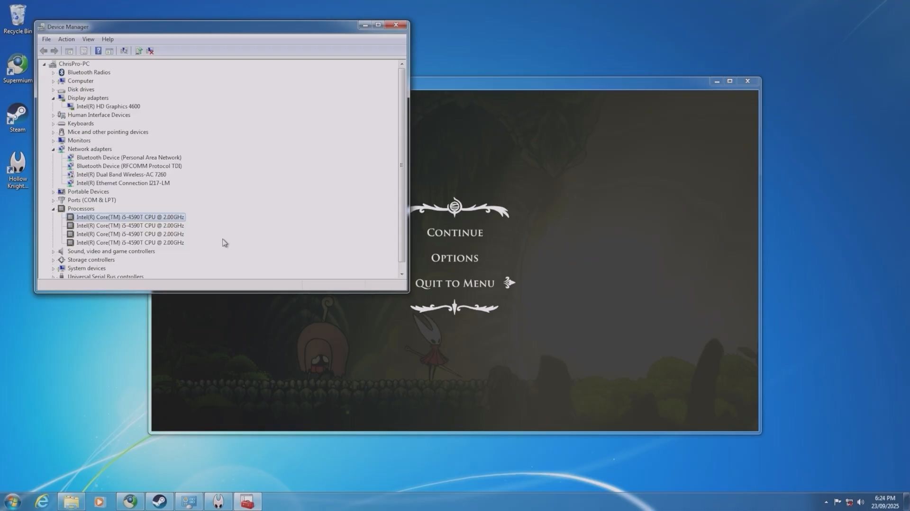This screenshot has height=511, width=910.
Task: Click the blue Help question mark icon
Action: coord(98,51)
